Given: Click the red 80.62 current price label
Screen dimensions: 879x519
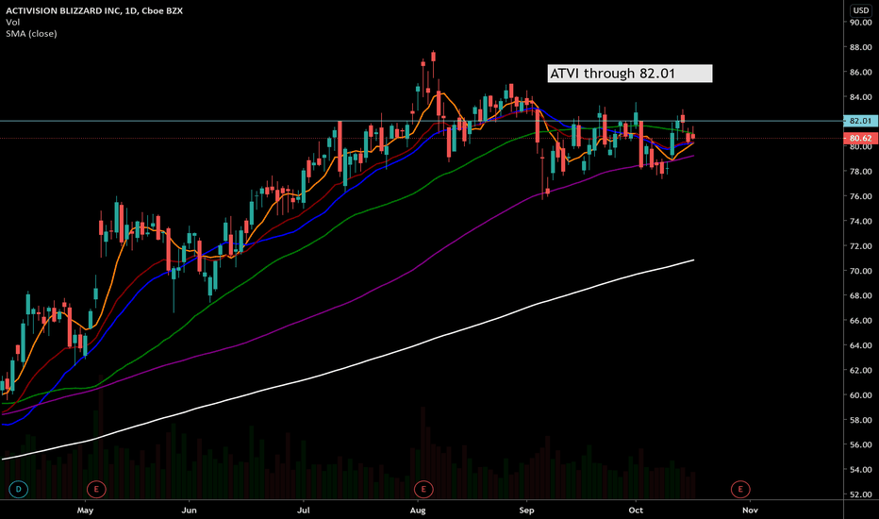Looking at the screenshot, I should pos(860,138).
